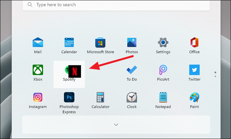Click the 'Clock' label text
Viewport: 231px width, 139px height.
tap(132, 107)
